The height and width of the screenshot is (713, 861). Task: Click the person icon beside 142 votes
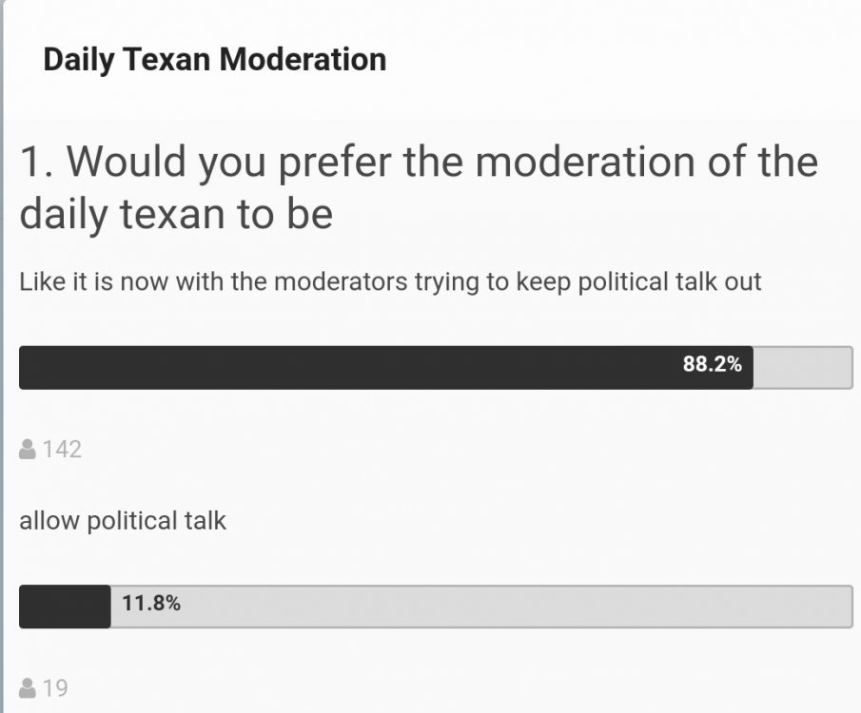[x=28, y=449]
